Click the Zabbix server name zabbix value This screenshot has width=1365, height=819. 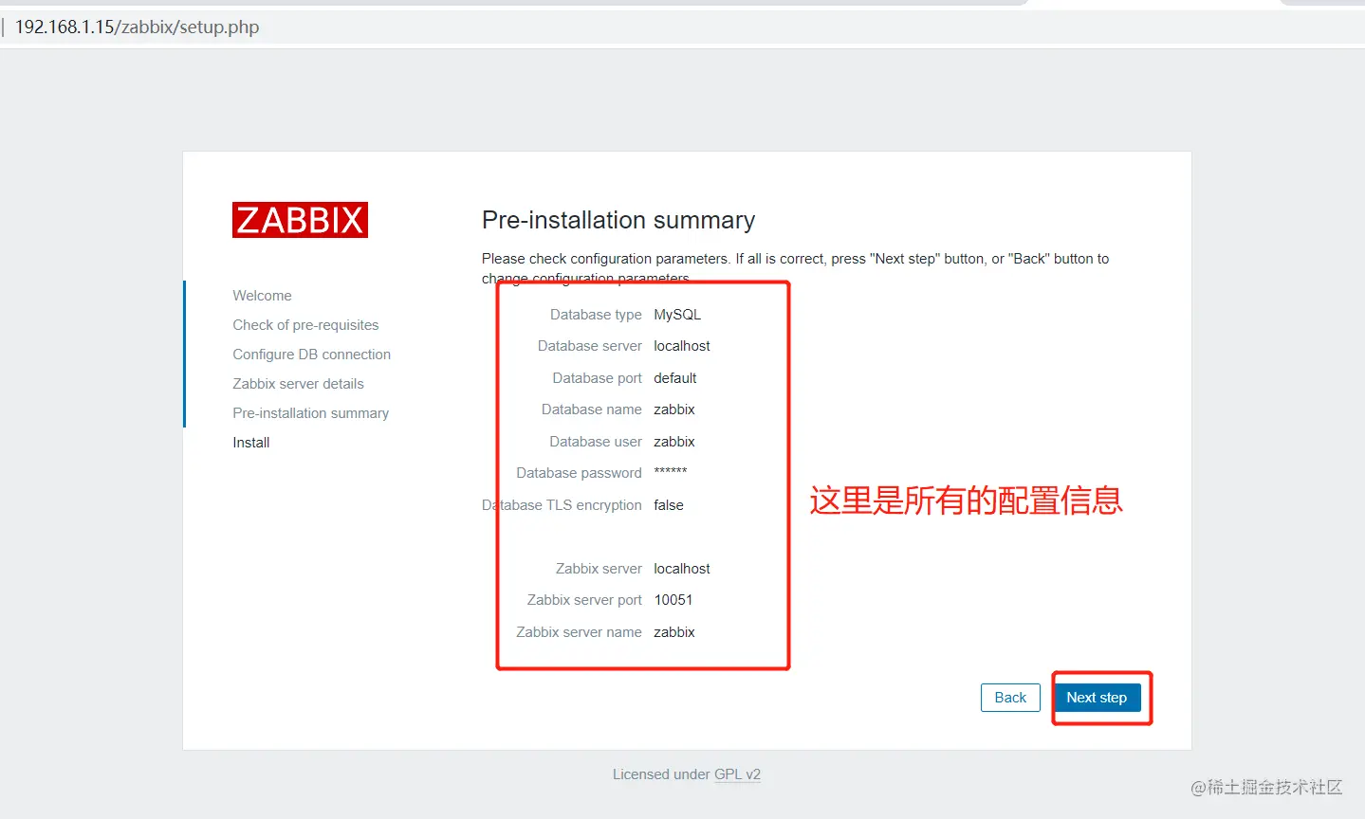click(x=674, y=632)
